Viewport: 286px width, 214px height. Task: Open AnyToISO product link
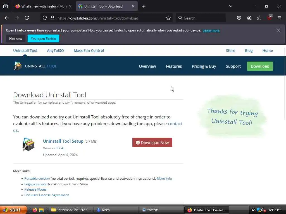click(56, 51)
